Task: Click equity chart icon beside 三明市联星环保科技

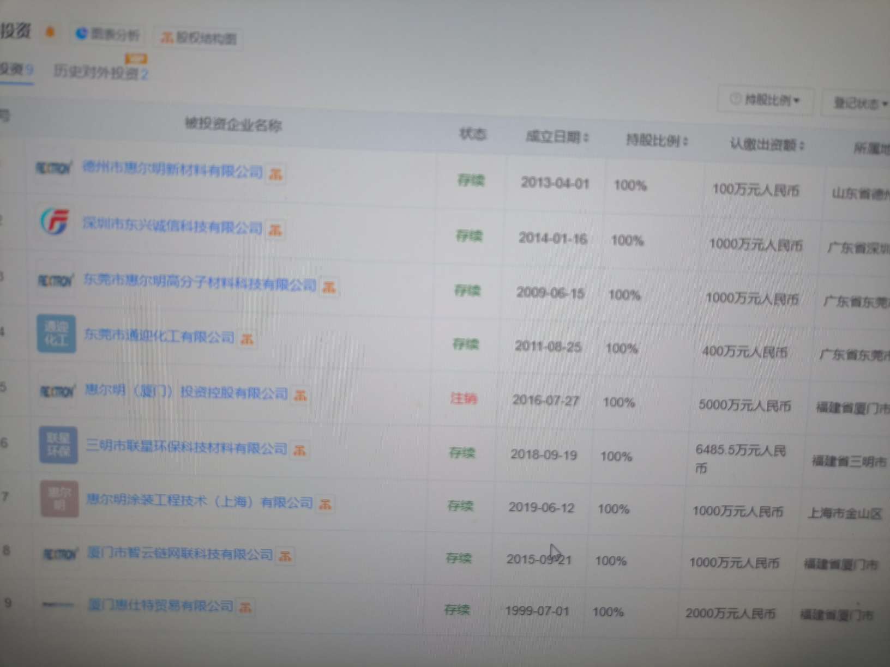Action: point(299,450)
